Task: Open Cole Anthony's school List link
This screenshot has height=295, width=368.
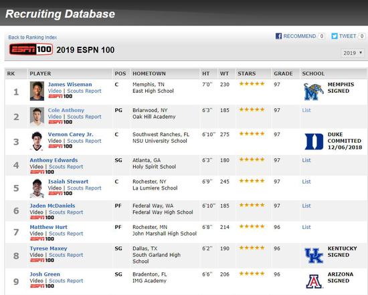Action: [x=306, y=110]
